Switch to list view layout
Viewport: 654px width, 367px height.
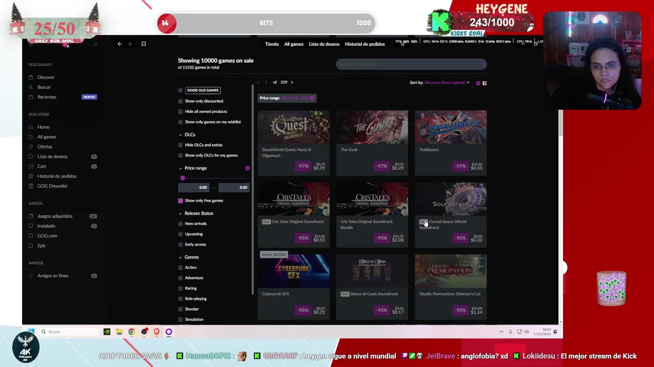coord(485,83)
